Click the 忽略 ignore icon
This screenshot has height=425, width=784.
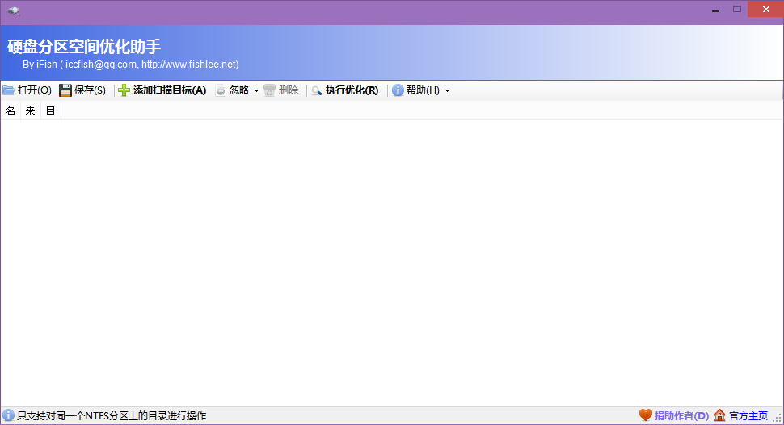point(221,91)
